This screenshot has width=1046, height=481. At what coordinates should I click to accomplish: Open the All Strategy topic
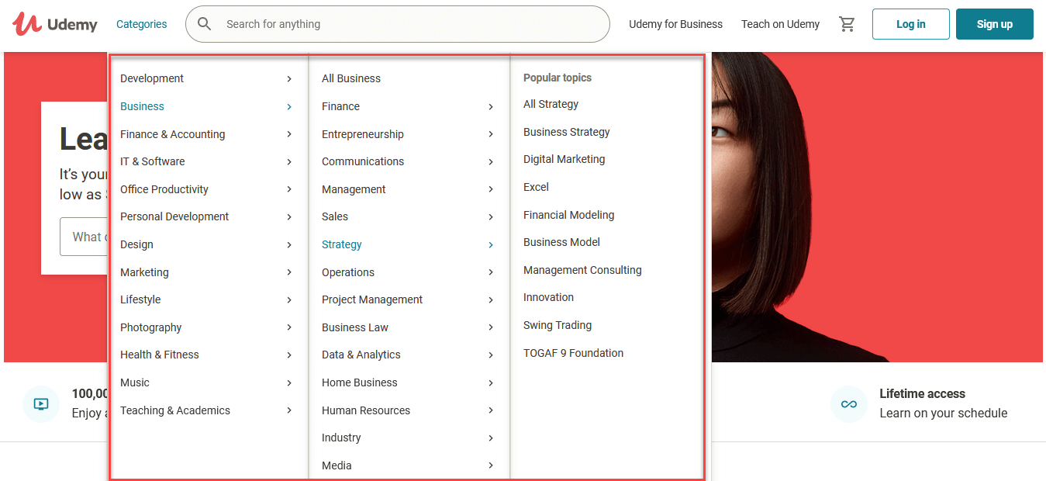(551, 104)
